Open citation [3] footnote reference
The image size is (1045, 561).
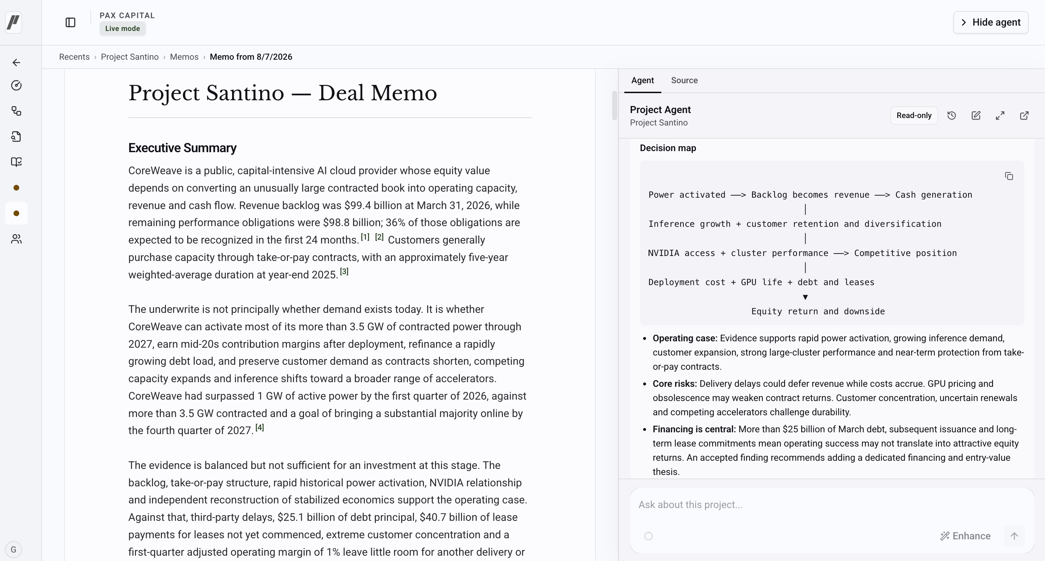[x=344, y=271]
